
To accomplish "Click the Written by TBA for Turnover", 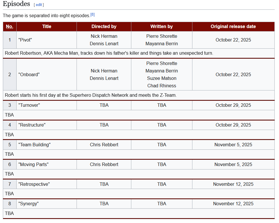I will tap(161, 105).
